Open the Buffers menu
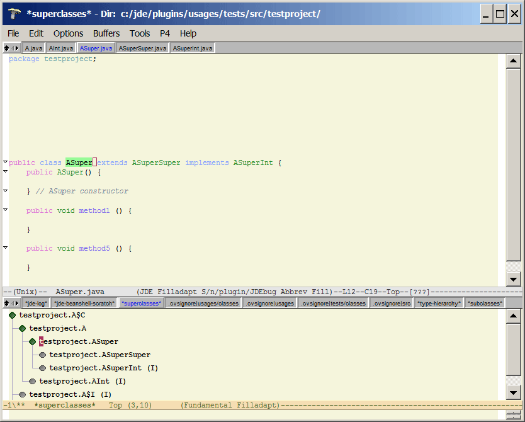 click(x=106, y=33)
